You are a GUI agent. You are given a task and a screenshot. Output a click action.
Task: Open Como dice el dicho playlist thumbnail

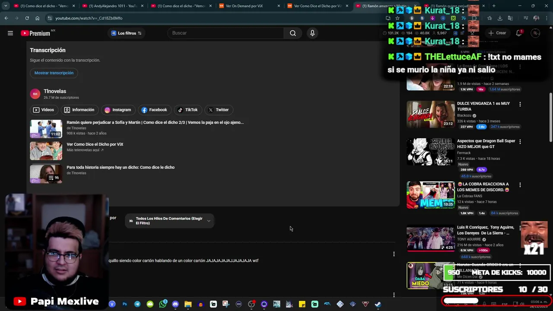tap(46, 174)
